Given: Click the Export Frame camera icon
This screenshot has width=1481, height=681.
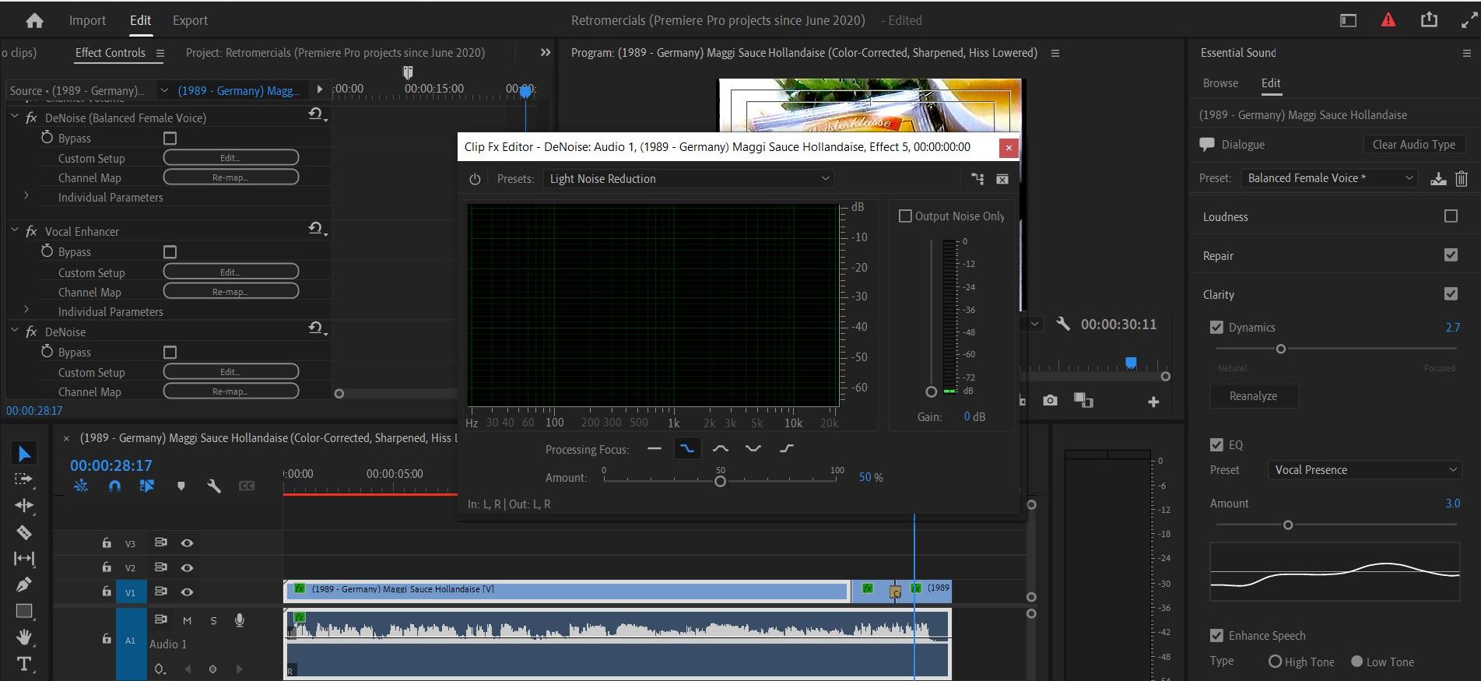Looking at the screenshot, I should [1050, 400].
